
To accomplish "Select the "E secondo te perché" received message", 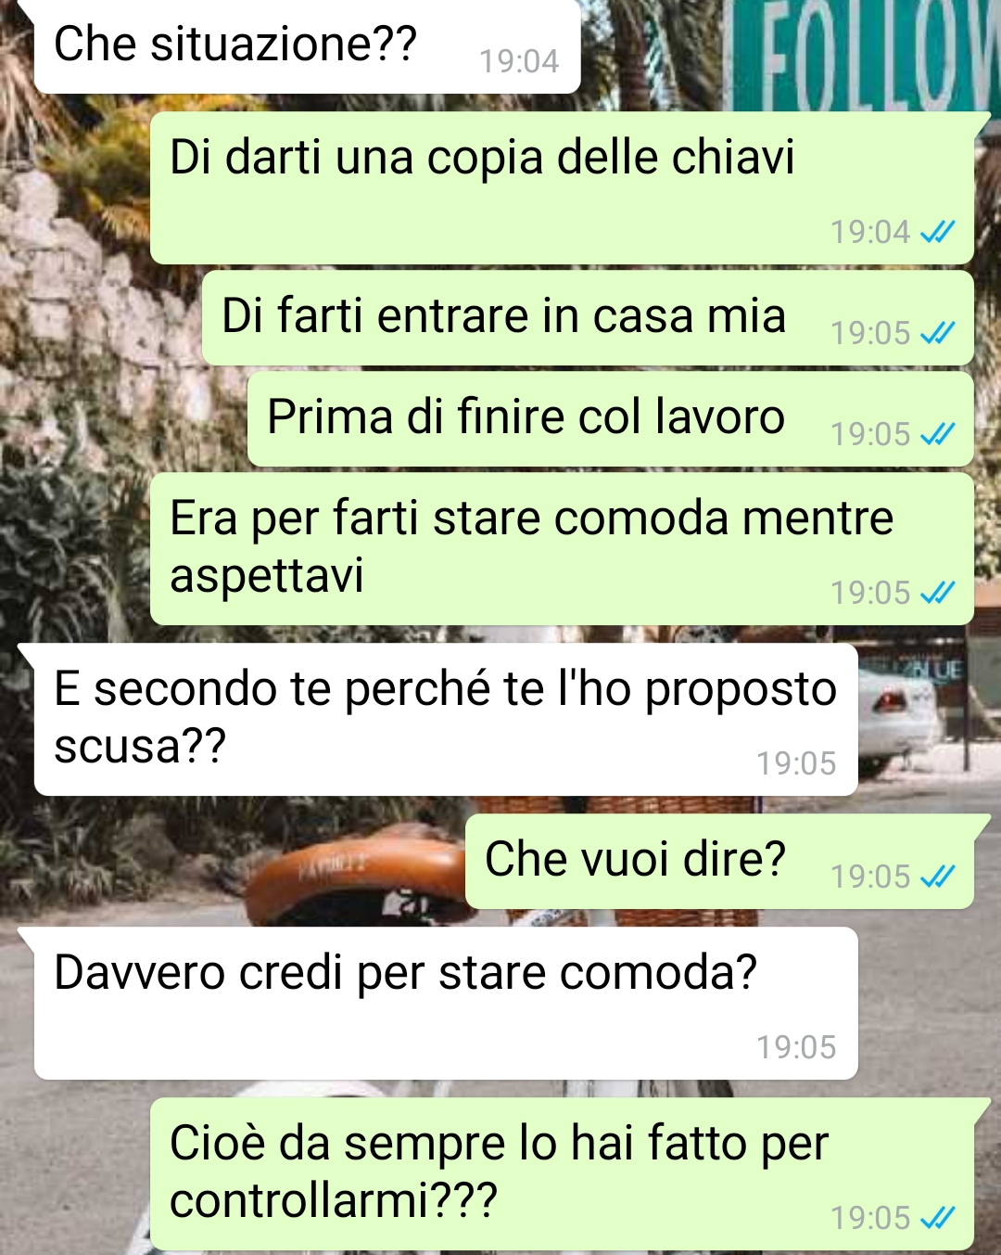I will tap(446, 720).
